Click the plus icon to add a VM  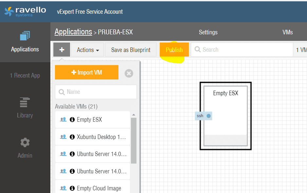click(x=61, y=50)
